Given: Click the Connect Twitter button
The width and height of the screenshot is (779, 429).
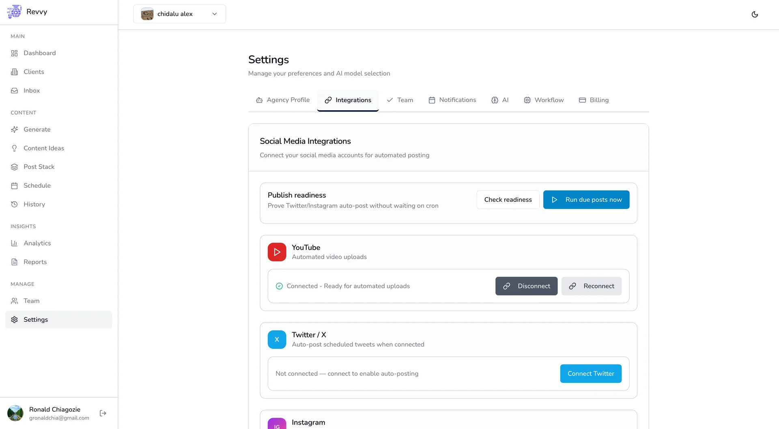Looking at the screenshot, I should [x=591, y=374].
